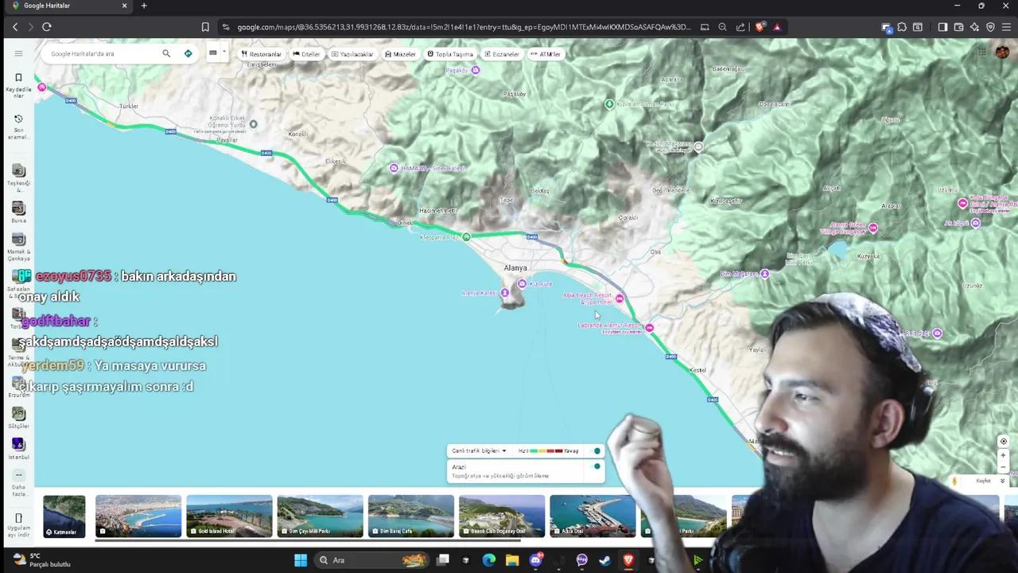Filter by Yapılacaklar chip
The height and width of the screenshot is (573, 1018).
(x=352, y=54)
